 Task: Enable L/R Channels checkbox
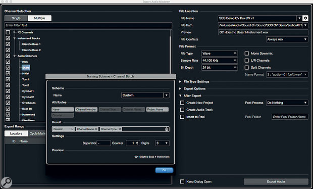click(x=247, y=60)
